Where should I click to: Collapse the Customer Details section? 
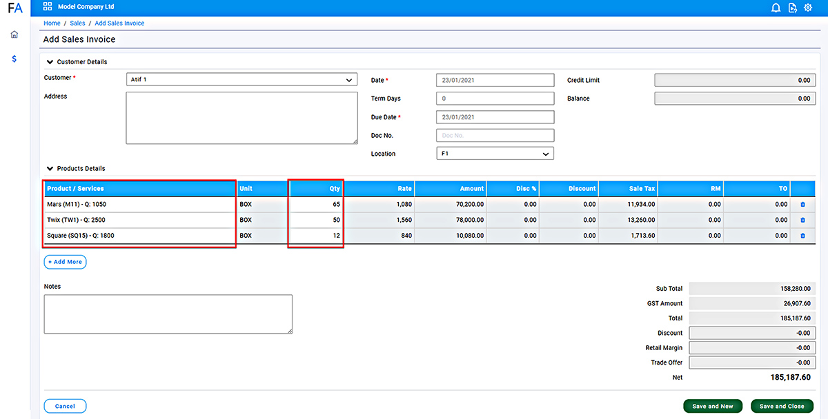pyautogui.click(x=50, y=62)
